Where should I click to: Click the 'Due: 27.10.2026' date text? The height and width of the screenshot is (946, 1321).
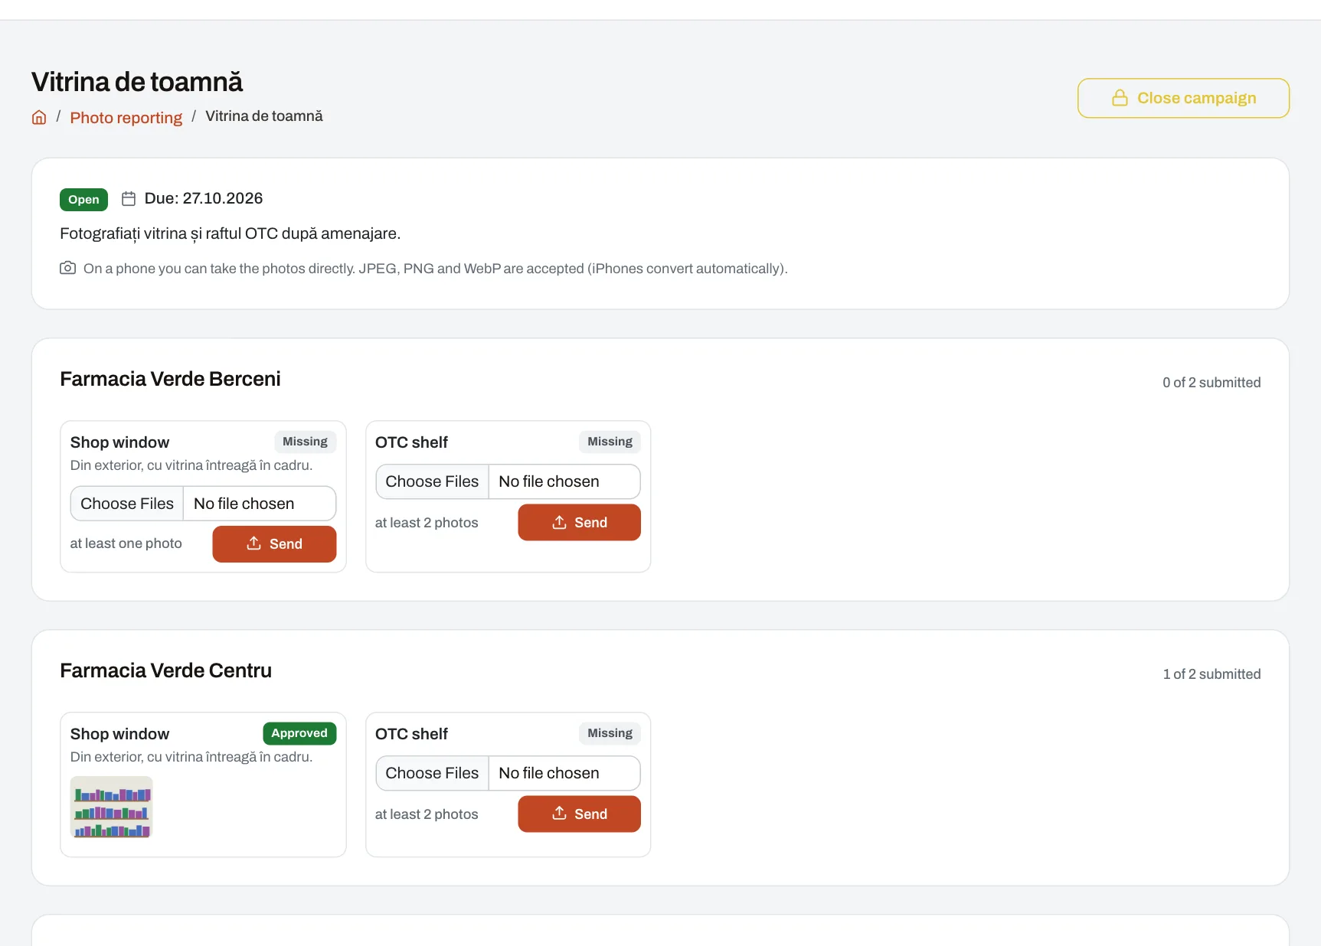click(x=204, y=198)
